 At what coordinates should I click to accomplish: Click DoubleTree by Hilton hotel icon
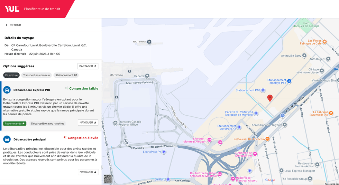point(219,174)
